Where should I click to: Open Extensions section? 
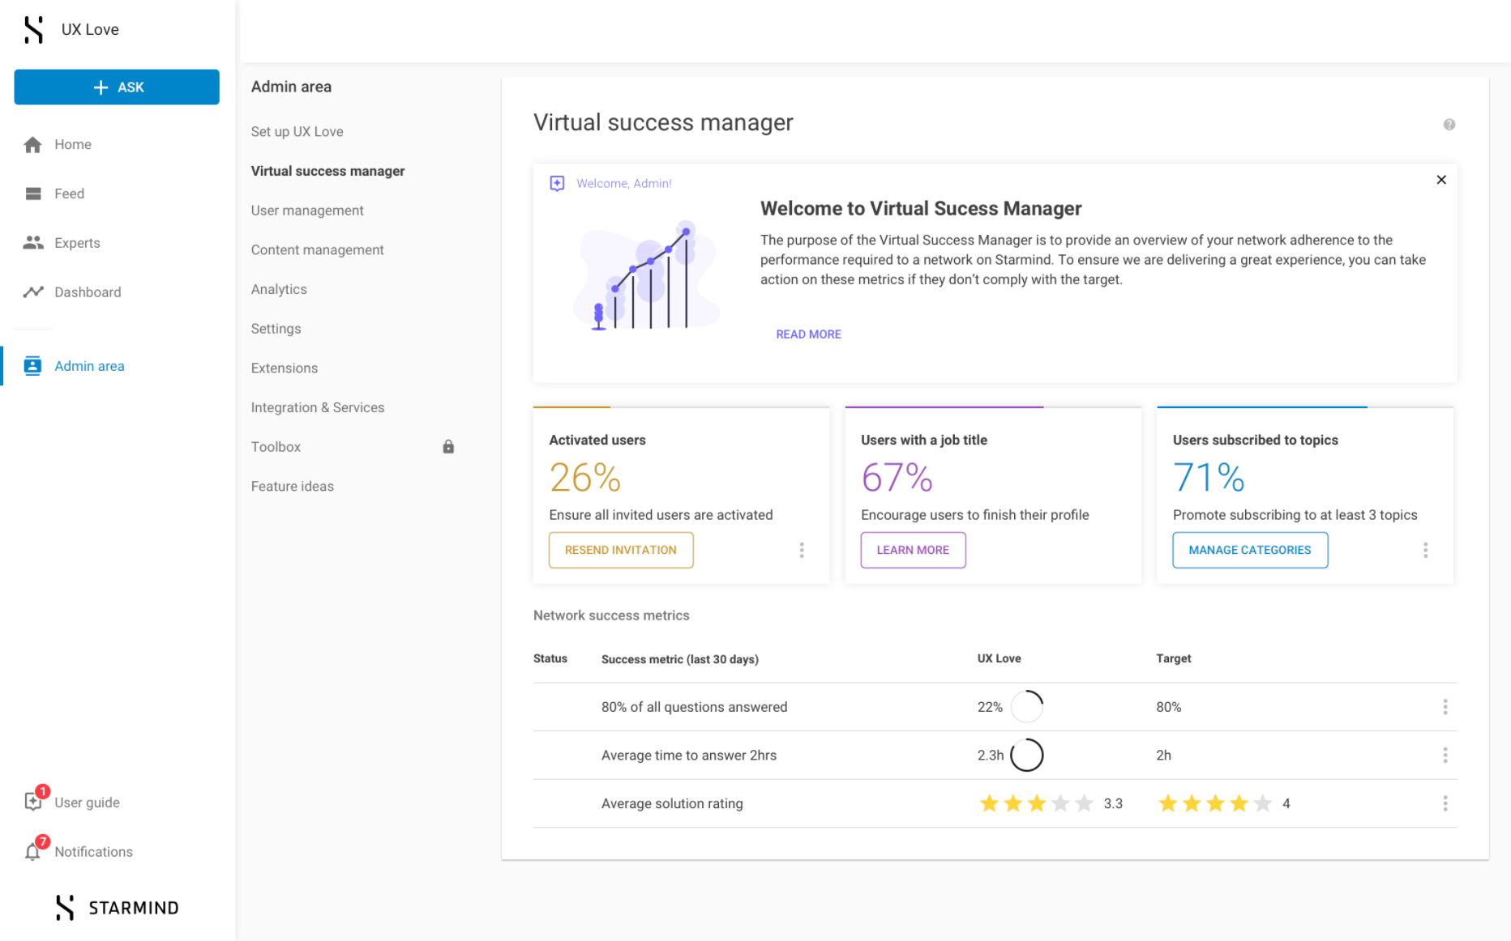click(285, 368)
